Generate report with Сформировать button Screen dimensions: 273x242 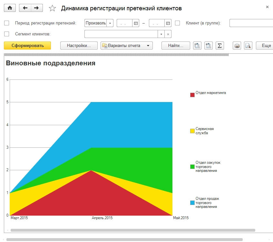click(27, 46)
